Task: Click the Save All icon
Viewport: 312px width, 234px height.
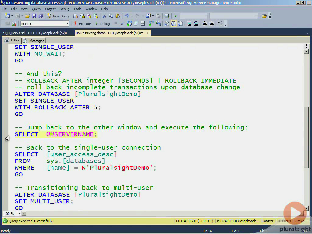Action: (x=41, y=16)
